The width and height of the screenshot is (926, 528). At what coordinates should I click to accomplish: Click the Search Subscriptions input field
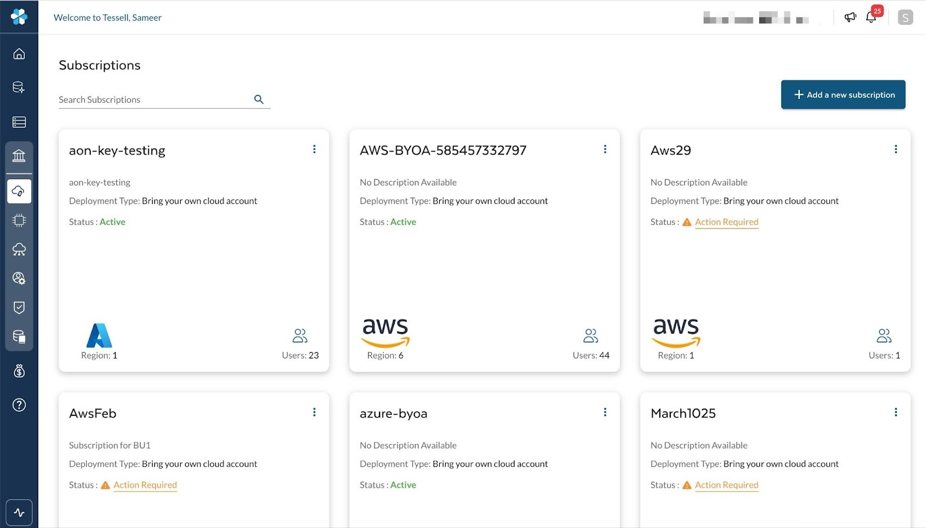coord(153,99)
